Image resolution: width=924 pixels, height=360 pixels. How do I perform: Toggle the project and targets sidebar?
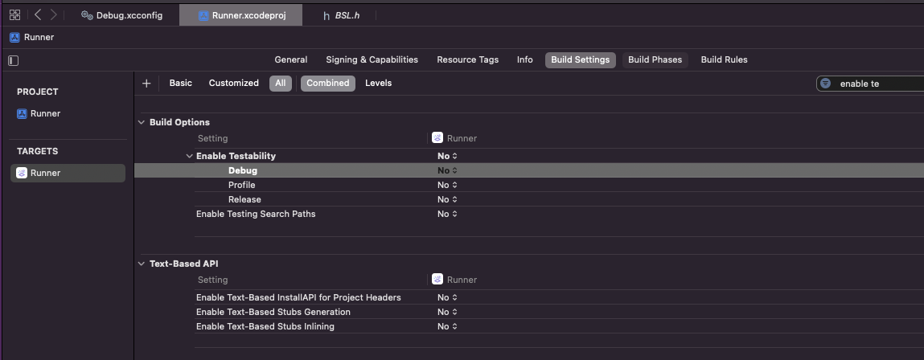click(x=14, y=61)
